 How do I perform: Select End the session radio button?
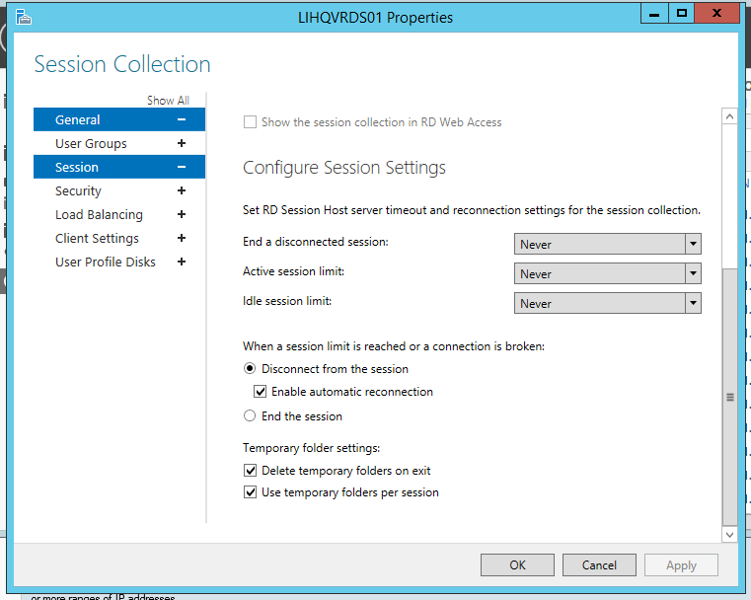click(x=250, y=415)
